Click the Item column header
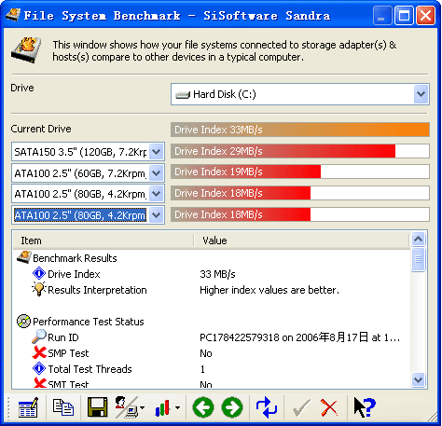 coord(104,240)
